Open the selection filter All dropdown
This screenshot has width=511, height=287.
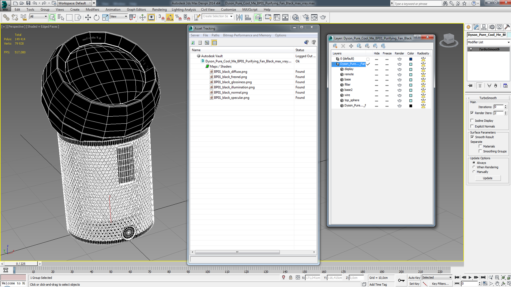(38, 16)
